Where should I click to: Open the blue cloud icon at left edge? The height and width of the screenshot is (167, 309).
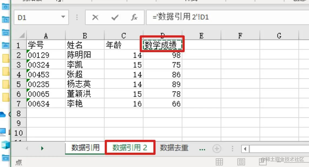click(x=3, y=114)
